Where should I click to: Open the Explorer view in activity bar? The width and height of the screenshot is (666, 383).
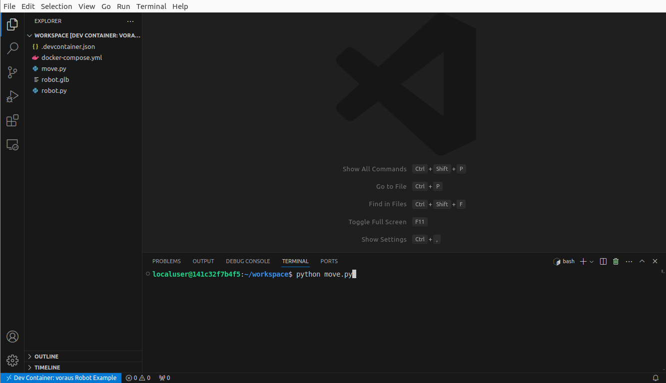point(12,24)
